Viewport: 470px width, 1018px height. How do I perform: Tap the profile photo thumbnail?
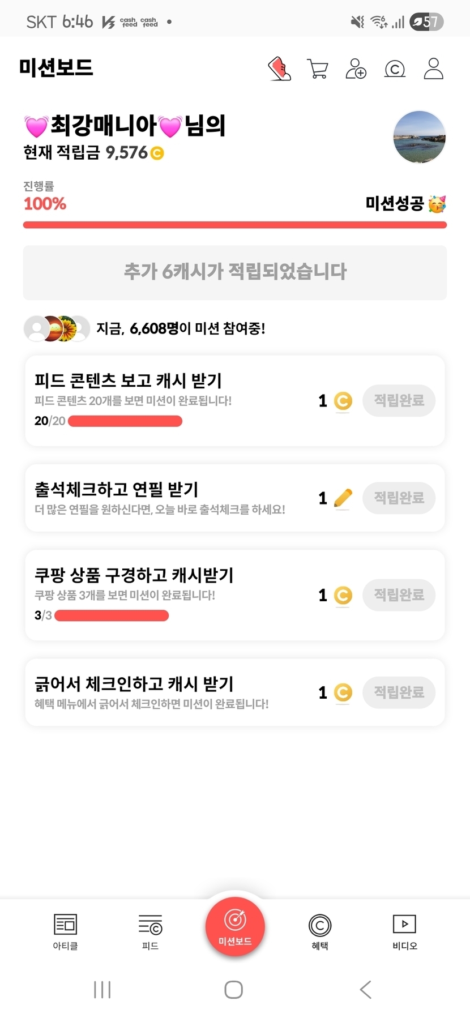coord(420,138)
